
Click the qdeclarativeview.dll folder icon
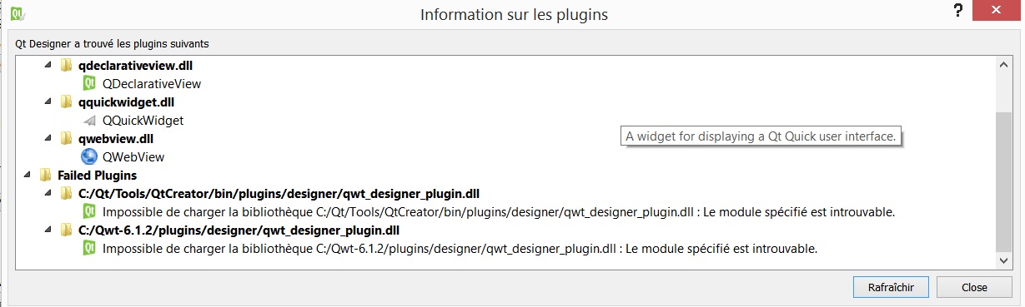(x=66, y=65)
